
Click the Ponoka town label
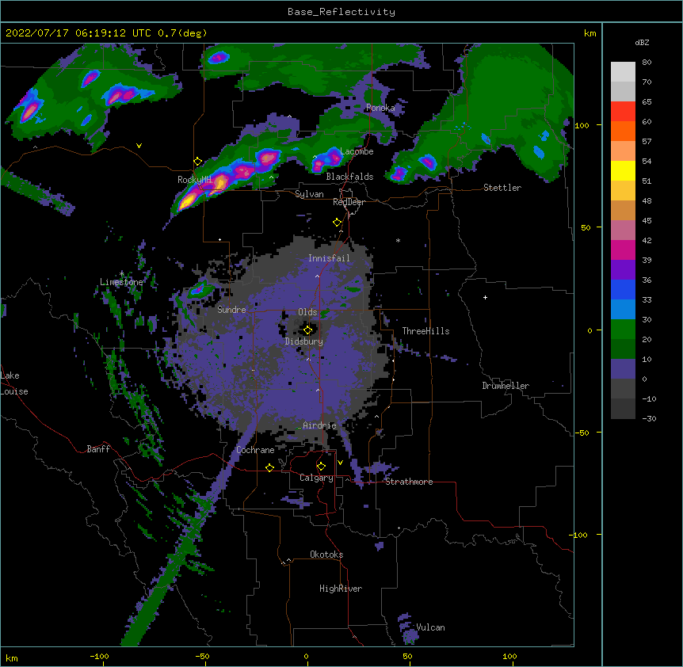tap(380, 108)
